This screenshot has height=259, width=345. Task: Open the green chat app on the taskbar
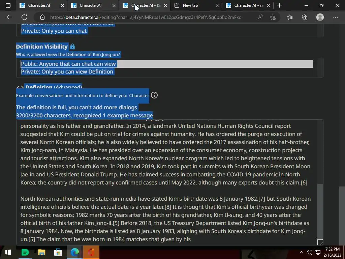[25, 252]
